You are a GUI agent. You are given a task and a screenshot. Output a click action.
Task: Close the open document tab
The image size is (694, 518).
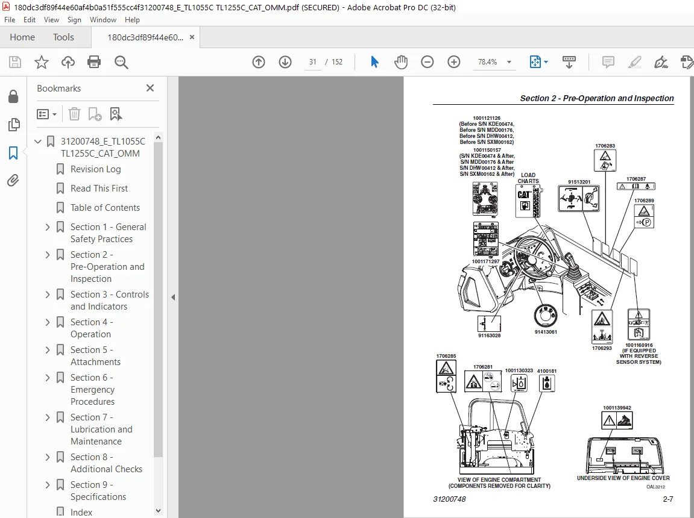[x=192, y=37]
